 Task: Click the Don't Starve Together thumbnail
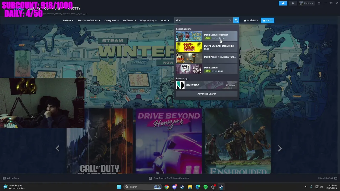coord(189,36)
